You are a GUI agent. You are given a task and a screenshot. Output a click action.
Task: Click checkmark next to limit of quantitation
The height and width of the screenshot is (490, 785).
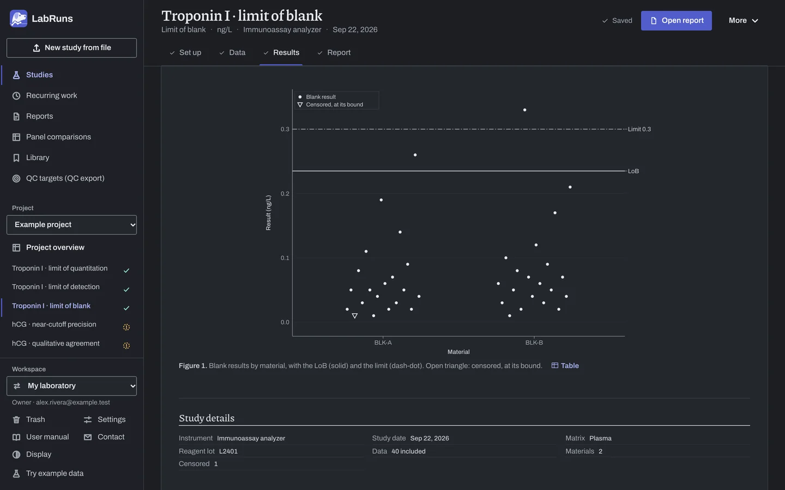(126, 271)
